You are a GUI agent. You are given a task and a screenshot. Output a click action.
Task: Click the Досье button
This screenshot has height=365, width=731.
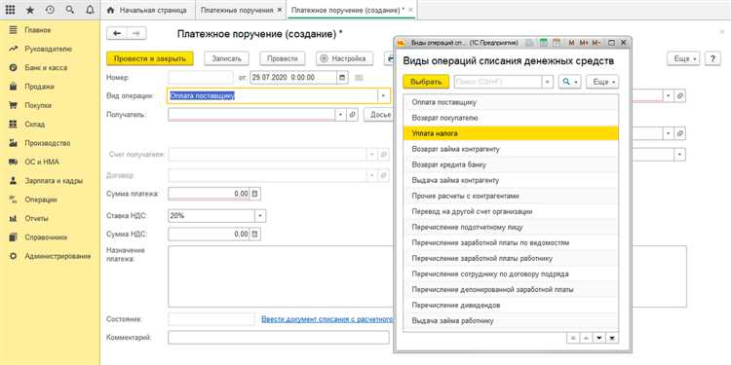[379, 115]
